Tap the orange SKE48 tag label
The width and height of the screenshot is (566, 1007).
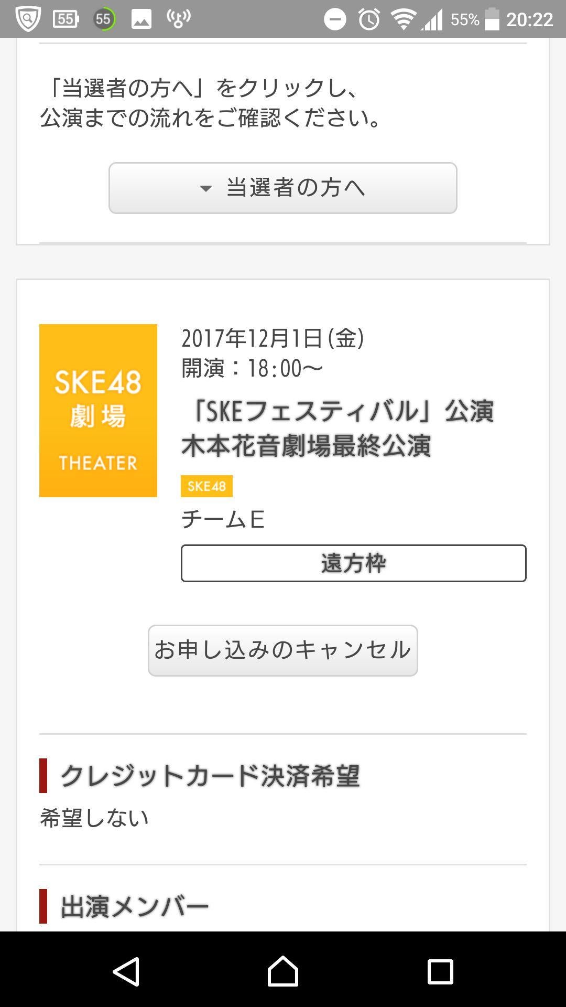pyautogui.click(x=206, y=486)
